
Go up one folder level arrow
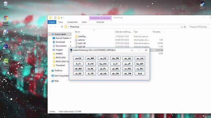click(x=62, y=27)
